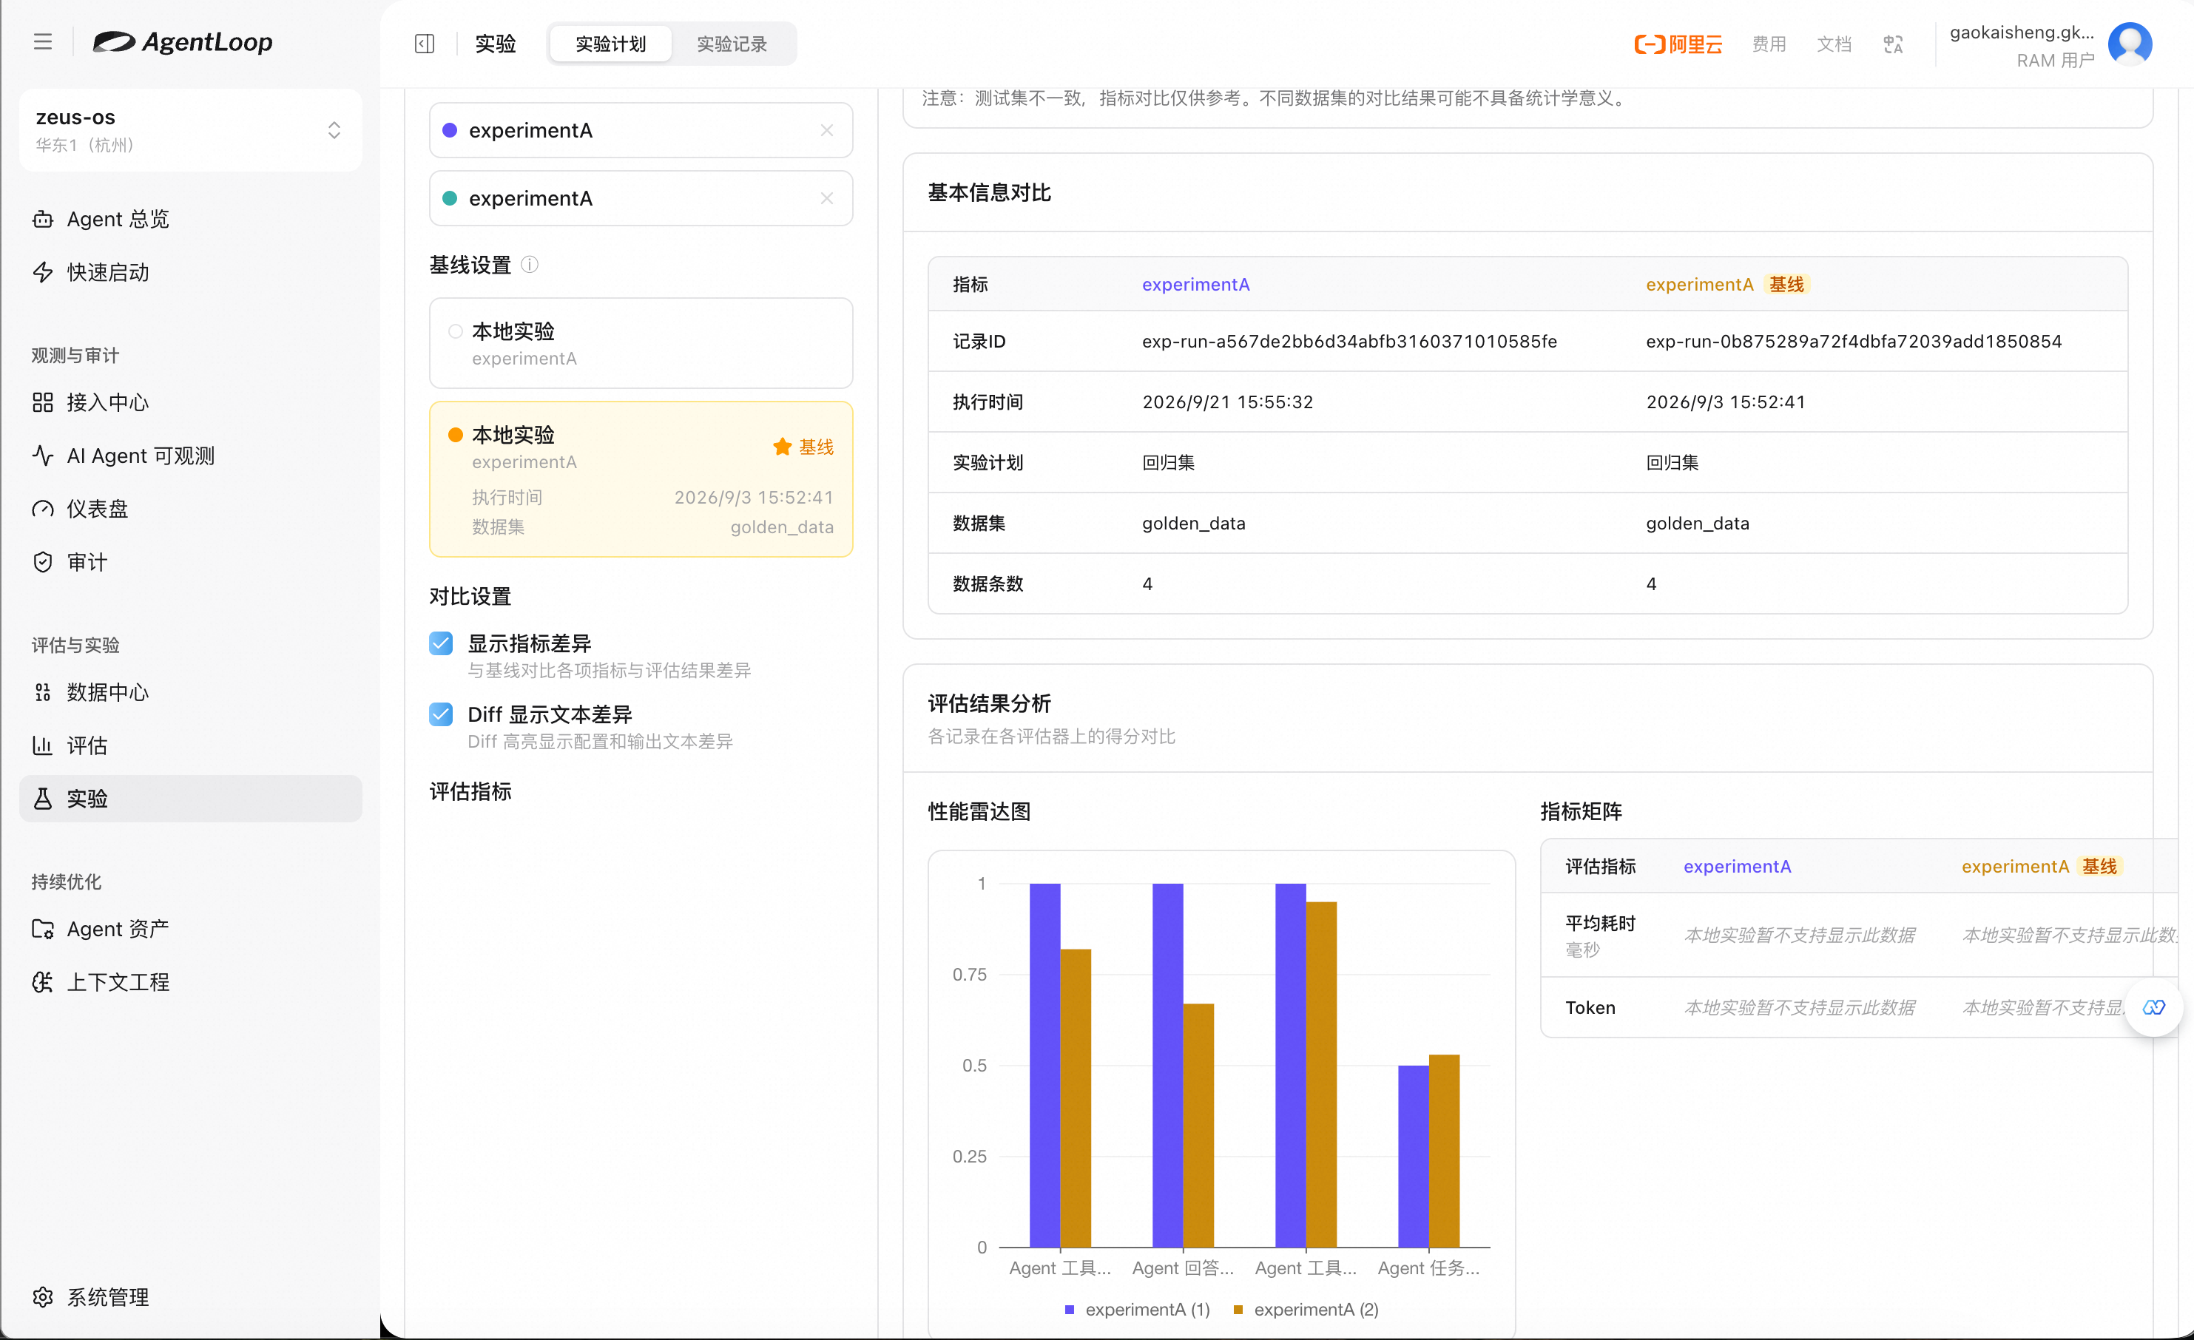Click the AgentLoop logo
The width and height of the screenshot is (2194, 1340).
(183, 42)
